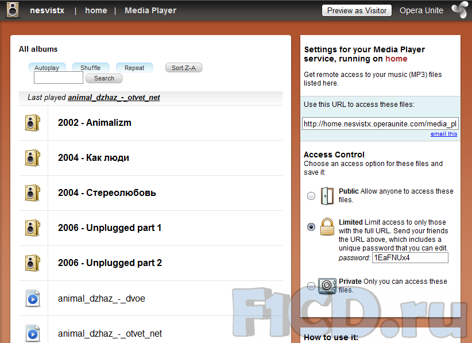Screen dimensions: 472x343
Task: Toggle Shuffle playback
Action: point(91,68)
